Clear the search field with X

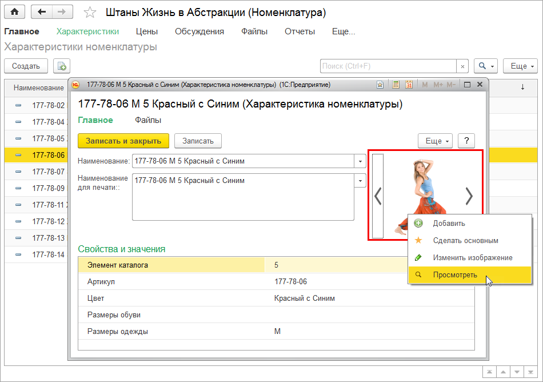463,66
